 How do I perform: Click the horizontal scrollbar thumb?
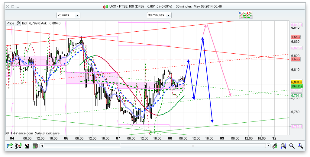[192, 146]
